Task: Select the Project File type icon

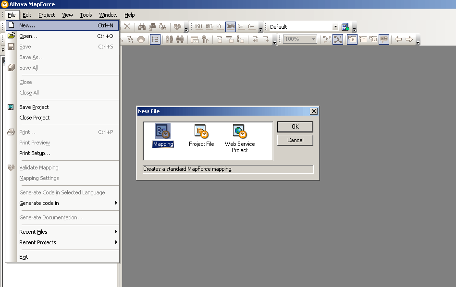Action: [201, 136]
